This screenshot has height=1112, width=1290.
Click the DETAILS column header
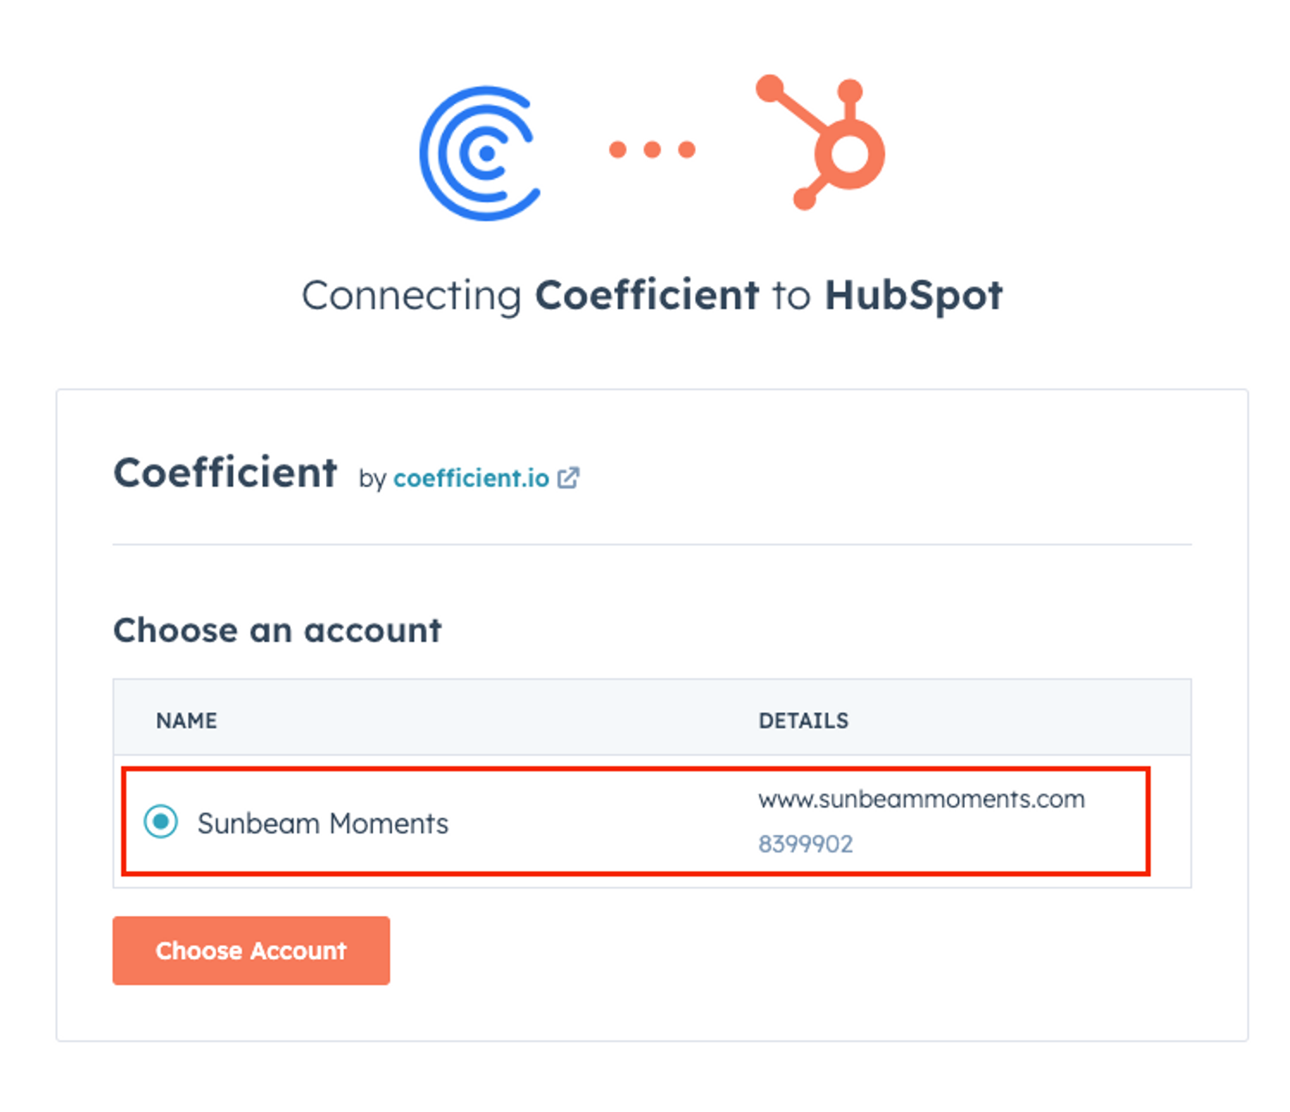803,721
